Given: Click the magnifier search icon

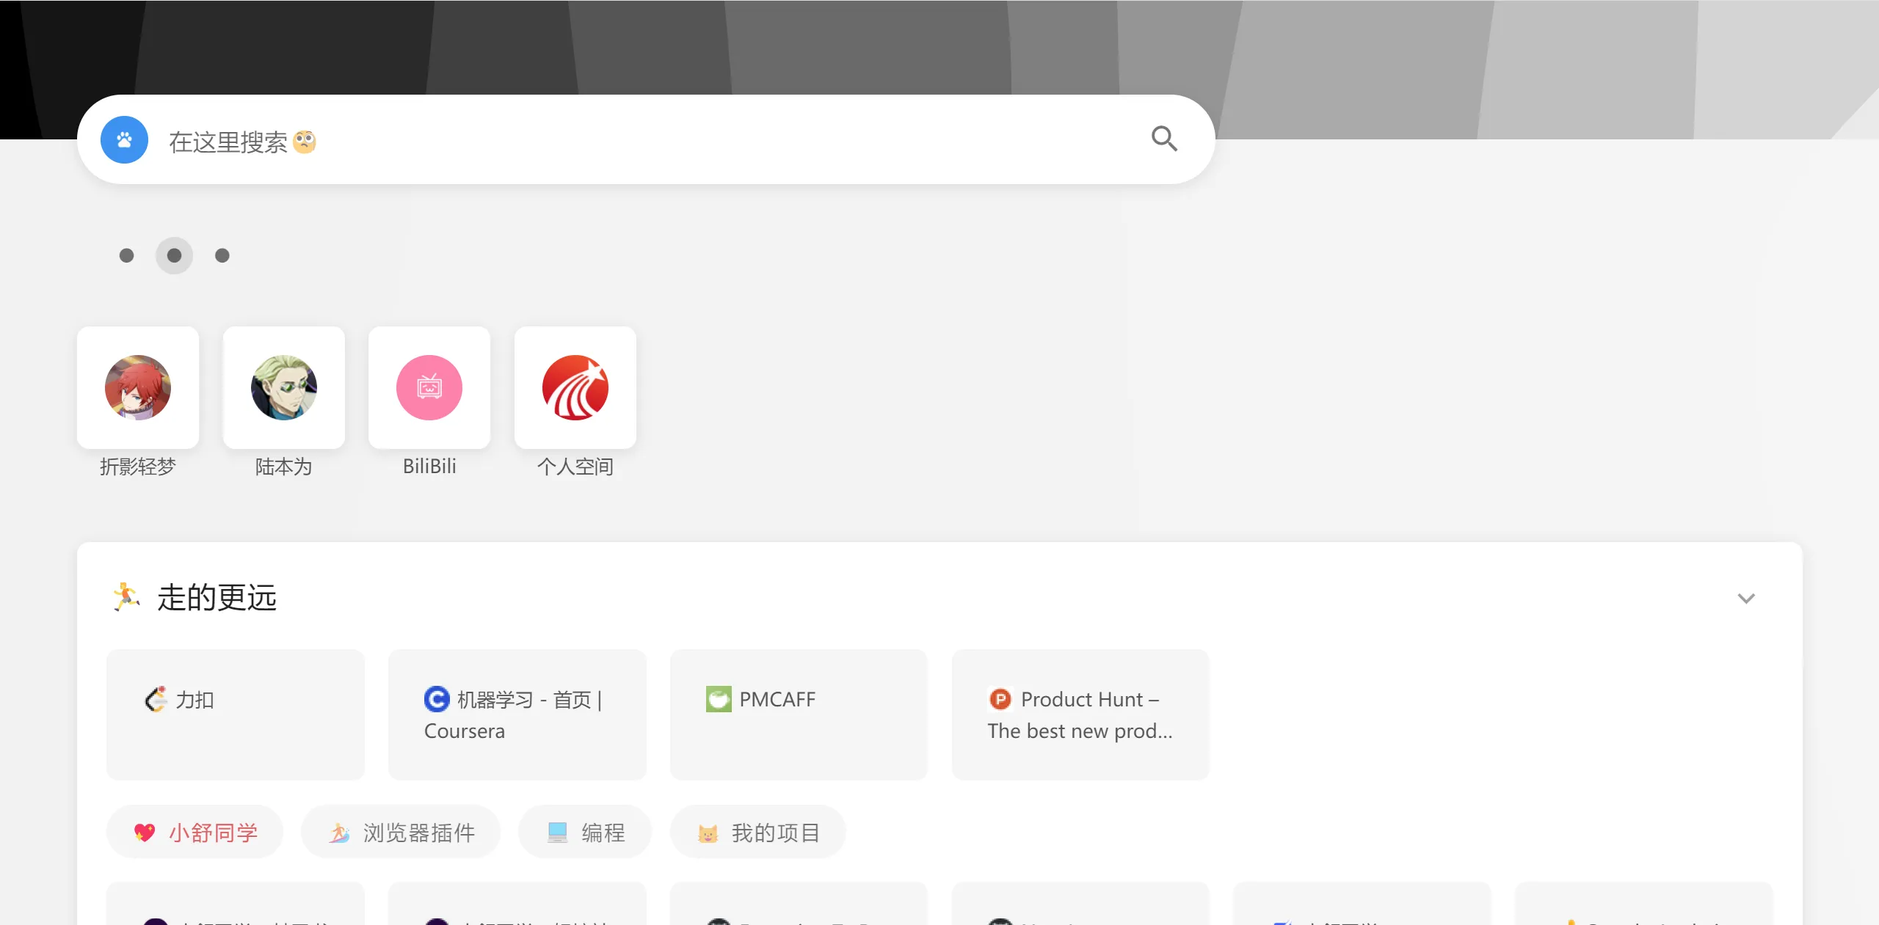Looking at the screenshot, I should [1164, 139].
